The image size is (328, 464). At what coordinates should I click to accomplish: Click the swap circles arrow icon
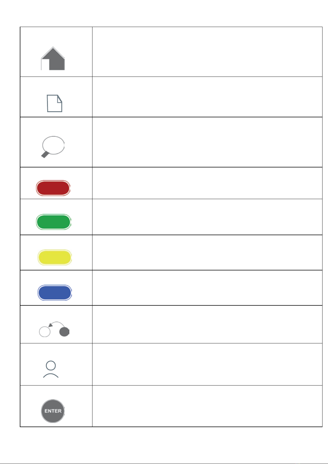coord(54,329)
